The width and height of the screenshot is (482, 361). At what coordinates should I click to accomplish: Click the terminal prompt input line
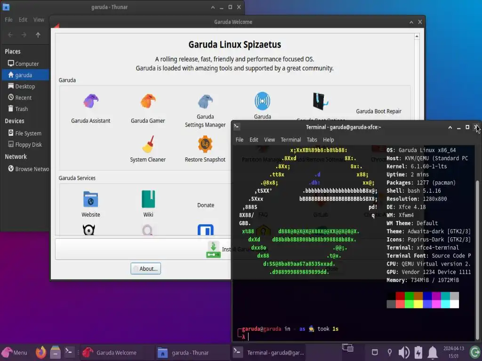[353, 337]
